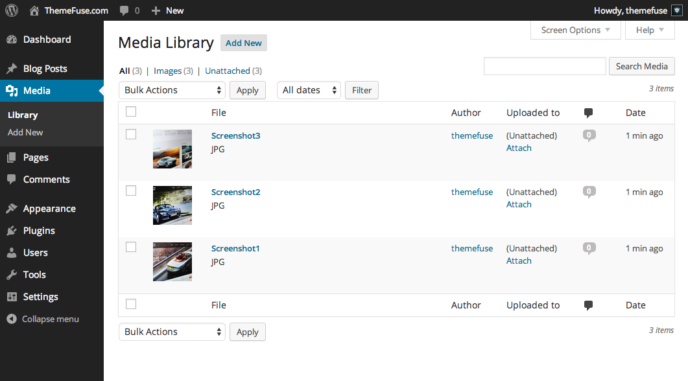Click the Appearance paintbrush icon

coord(12,209)
